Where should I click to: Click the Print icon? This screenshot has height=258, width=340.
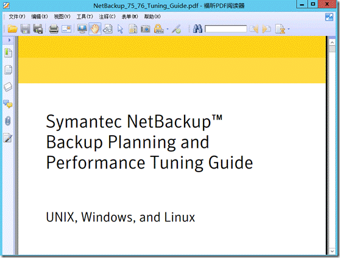click(54, 29)
